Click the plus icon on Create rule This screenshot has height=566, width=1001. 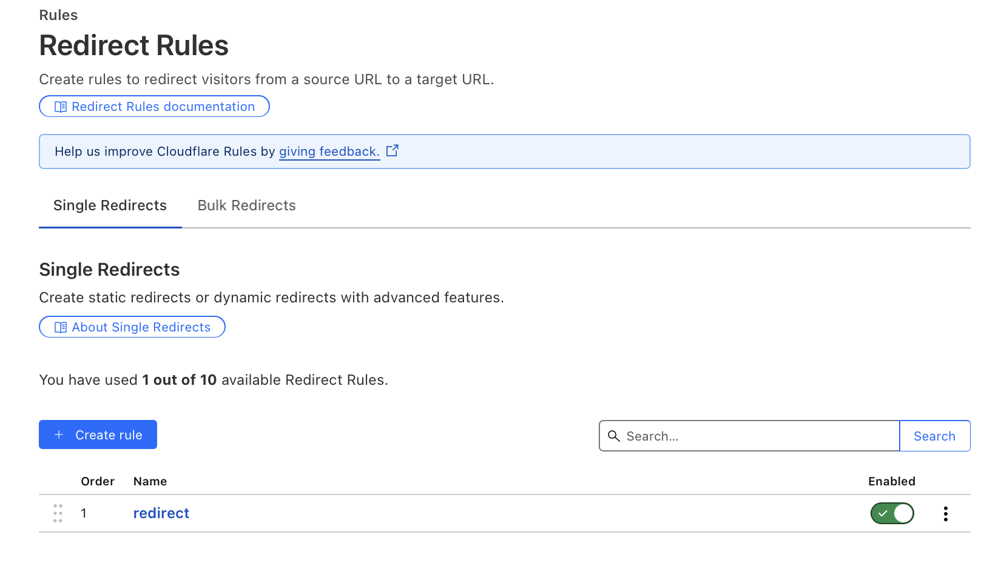tap(59, 434)
